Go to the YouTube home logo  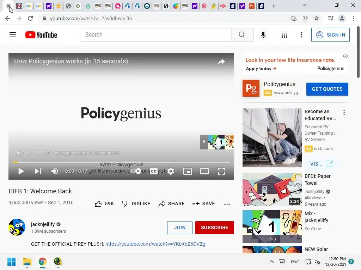(x=41, y=35)
